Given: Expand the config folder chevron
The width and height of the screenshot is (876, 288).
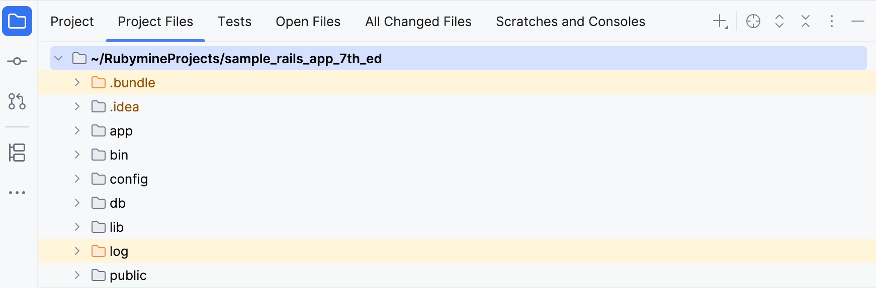Looking at the screenshot, I should click(x=77, y=179).
